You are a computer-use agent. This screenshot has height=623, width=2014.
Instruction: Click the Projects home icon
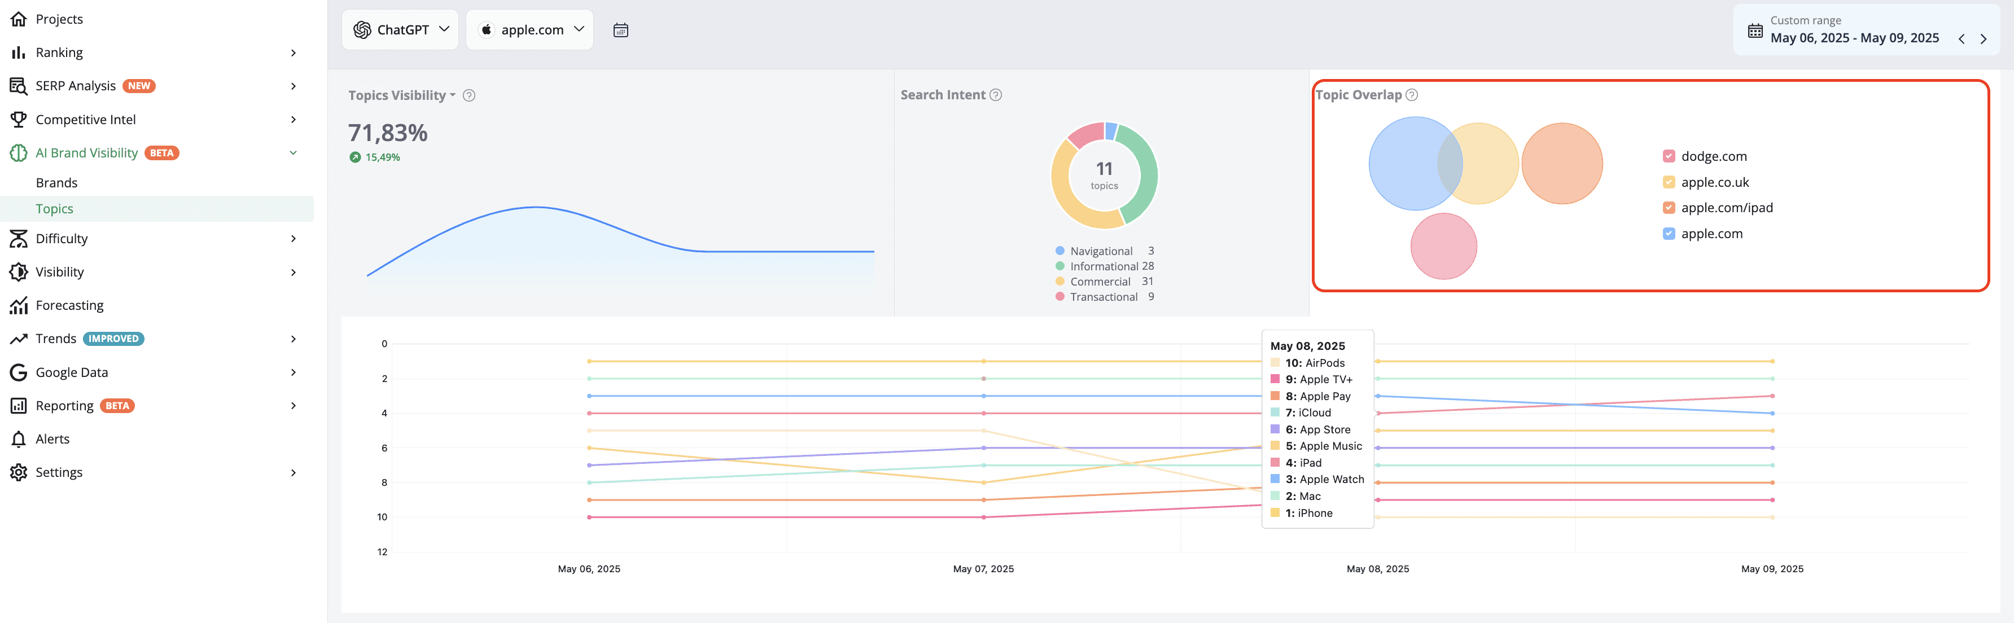[x=18, y=19]
